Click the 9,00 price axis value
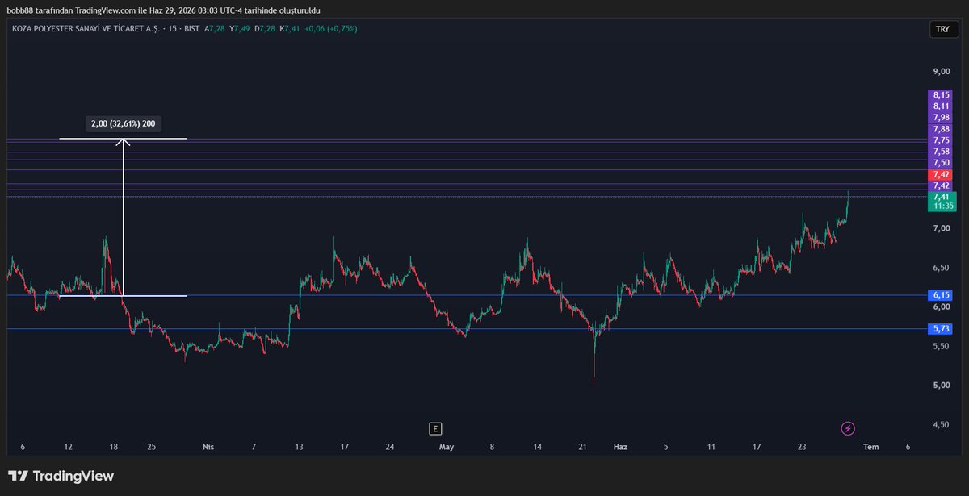This screenshot has width=969, height=496. pos(942,72)
